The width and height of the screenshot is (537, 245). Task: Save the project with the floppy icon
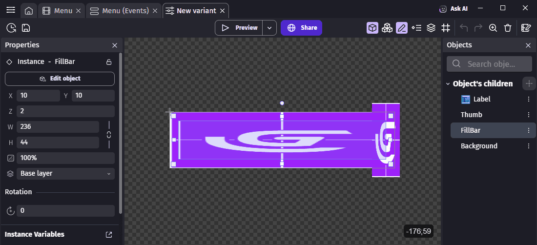[x=26, y=28]
